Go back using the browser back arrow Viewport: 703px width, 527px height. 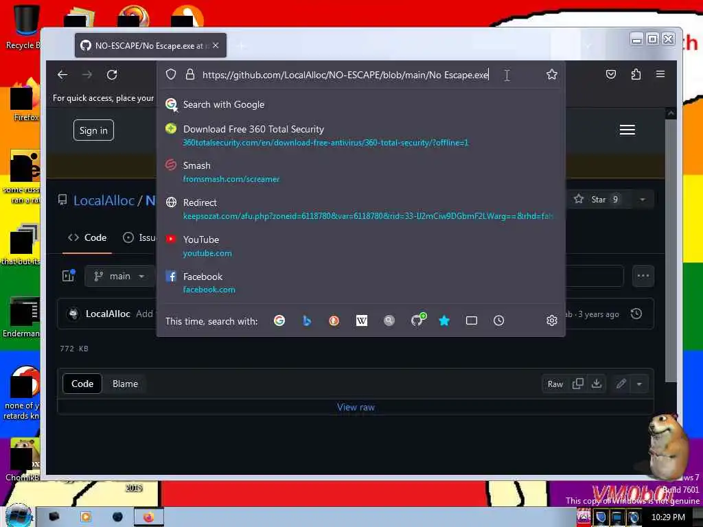coord(62,75)
